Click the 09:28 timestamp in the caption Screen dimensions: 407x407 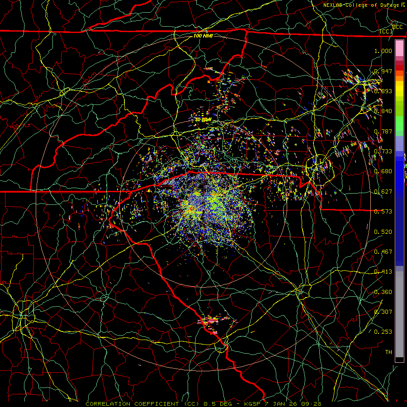pyautogui.click(x=311, y=404)
